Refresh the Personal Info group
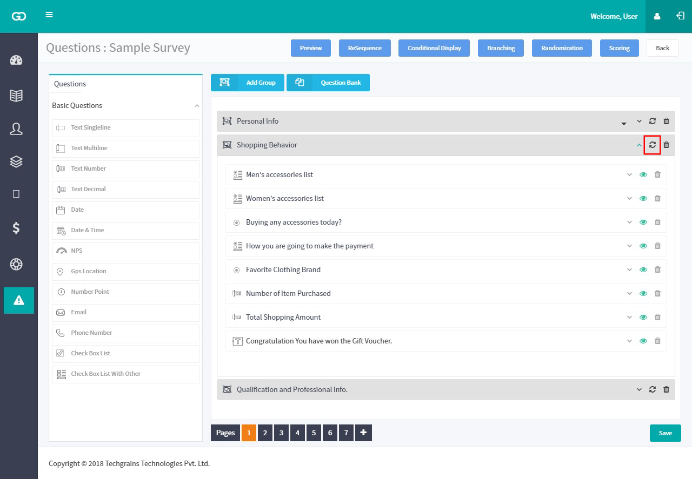The width and height of the screenshot is (692, 479). (x=653, y=121)
